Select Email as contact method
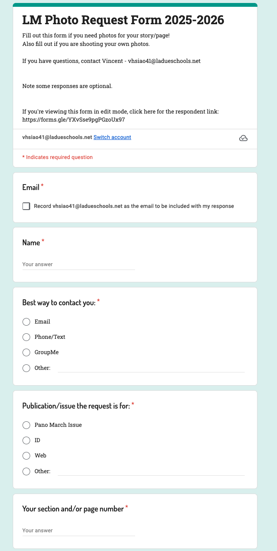 (26, 322)
